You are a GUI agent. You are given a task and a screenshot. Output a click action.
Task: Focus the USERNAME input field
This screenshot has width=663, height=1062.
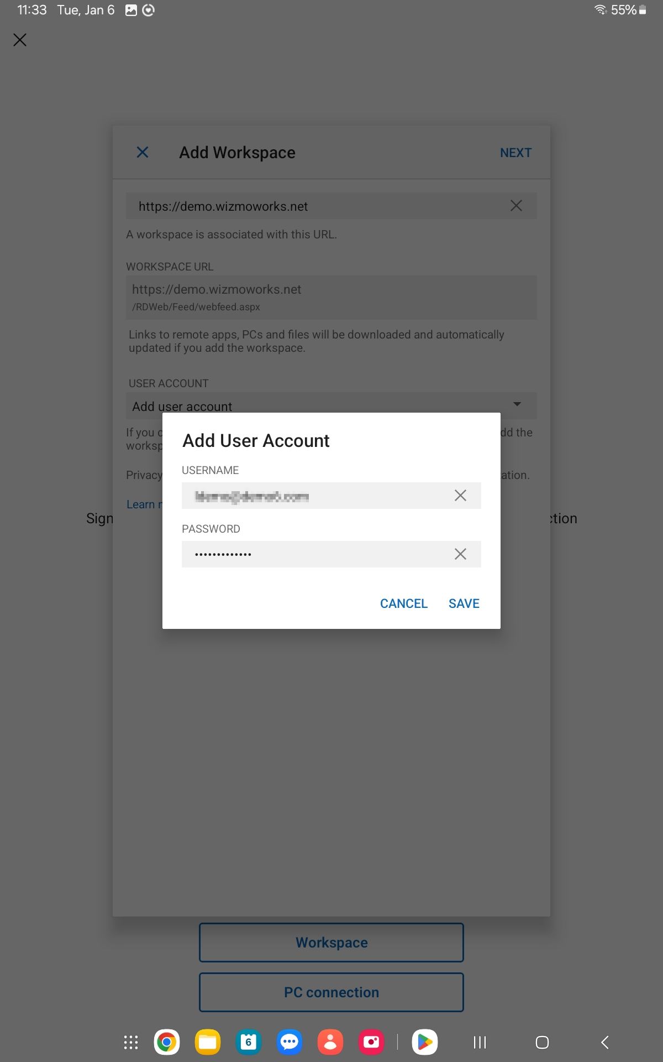331,496
